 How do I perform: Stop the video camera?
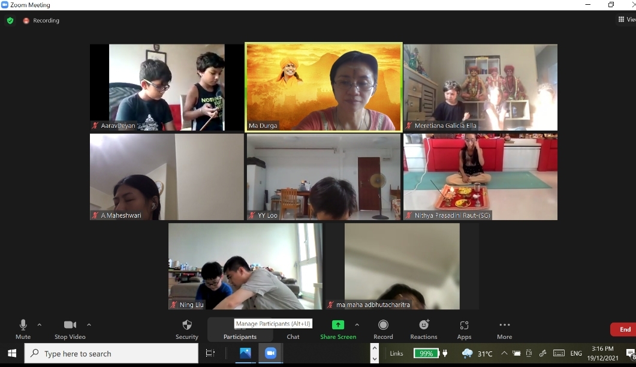point(70,329)
